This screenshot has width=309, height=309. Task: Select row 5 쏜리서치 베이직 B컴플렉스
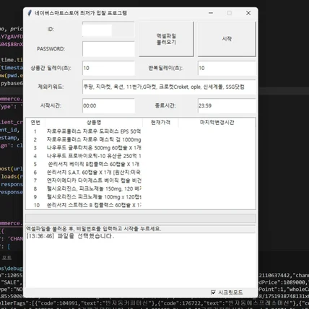(141, 164)
